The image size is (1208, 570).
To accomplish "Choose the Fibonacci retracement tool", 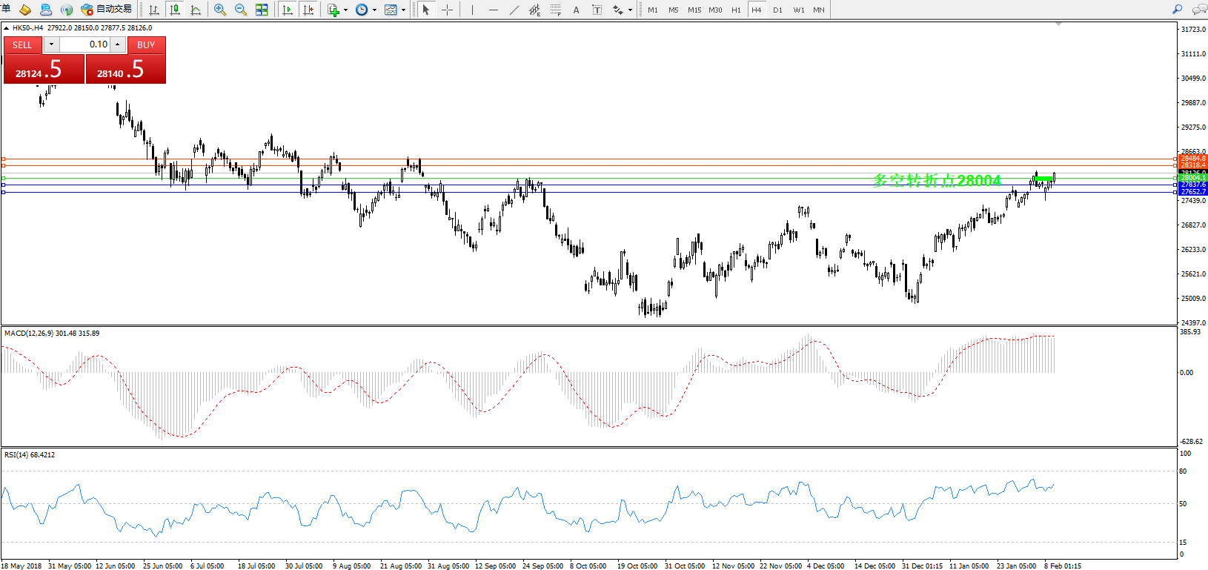I will [555, 10].
